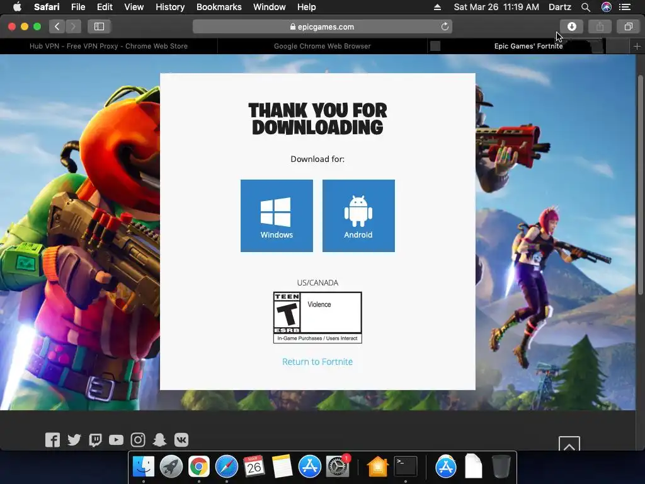
Task: Open the Bookmarks menu
Action: coord(219,7)
